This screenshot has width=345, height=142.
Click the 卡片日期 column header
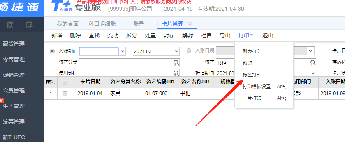90,82
